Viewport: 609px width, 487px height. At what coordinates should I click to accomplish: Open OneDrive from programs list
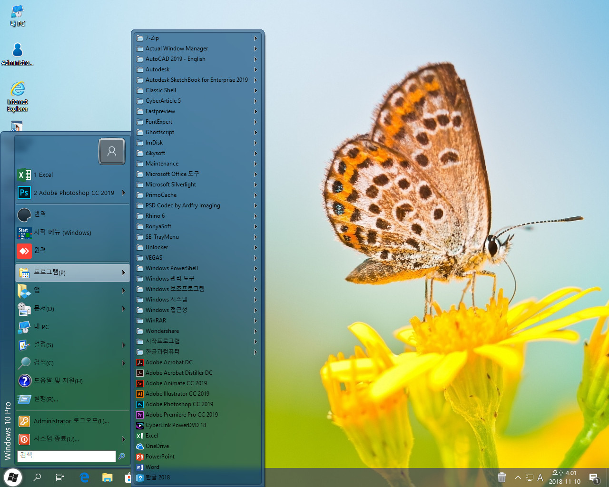pyautogui.click(x=197, y=446)
